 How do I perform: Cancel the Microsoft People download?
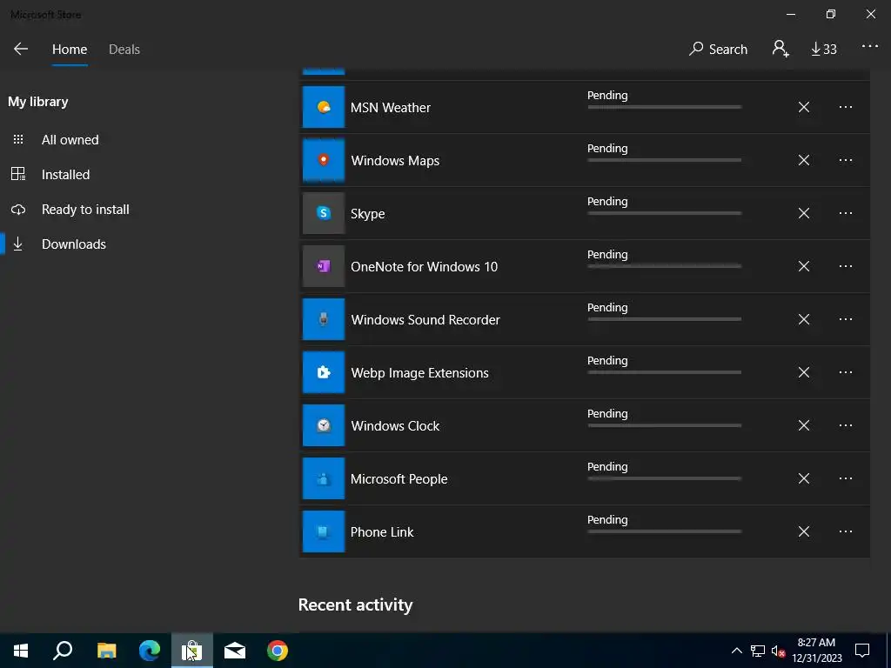(803, 479)
